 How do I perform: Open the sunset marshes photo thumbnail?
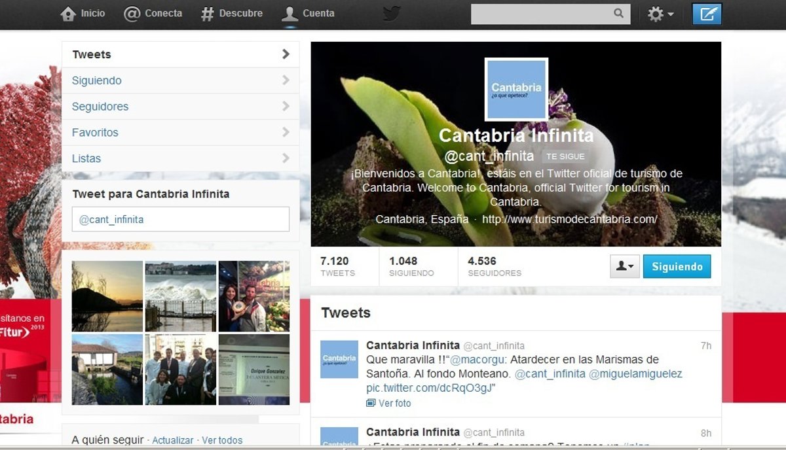[107, 296]
